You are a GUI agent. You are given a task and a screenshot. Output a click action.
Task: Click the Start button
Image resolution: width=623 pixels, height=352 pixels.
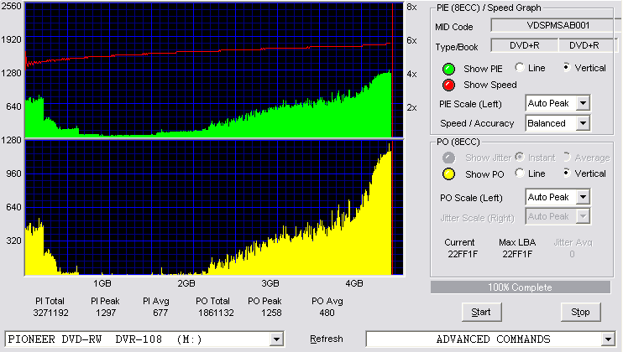tap(482, 313)
